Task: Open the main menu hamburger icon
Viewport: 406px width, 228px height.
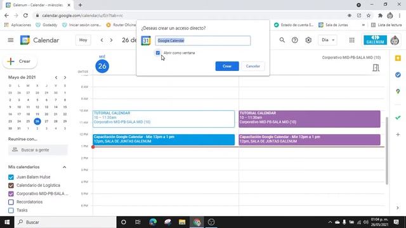Action: (11, 40)
